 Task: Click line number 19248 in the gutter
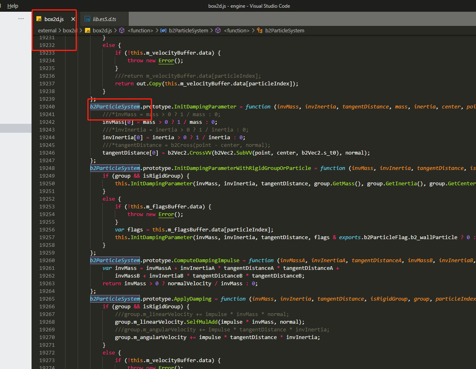47,168
